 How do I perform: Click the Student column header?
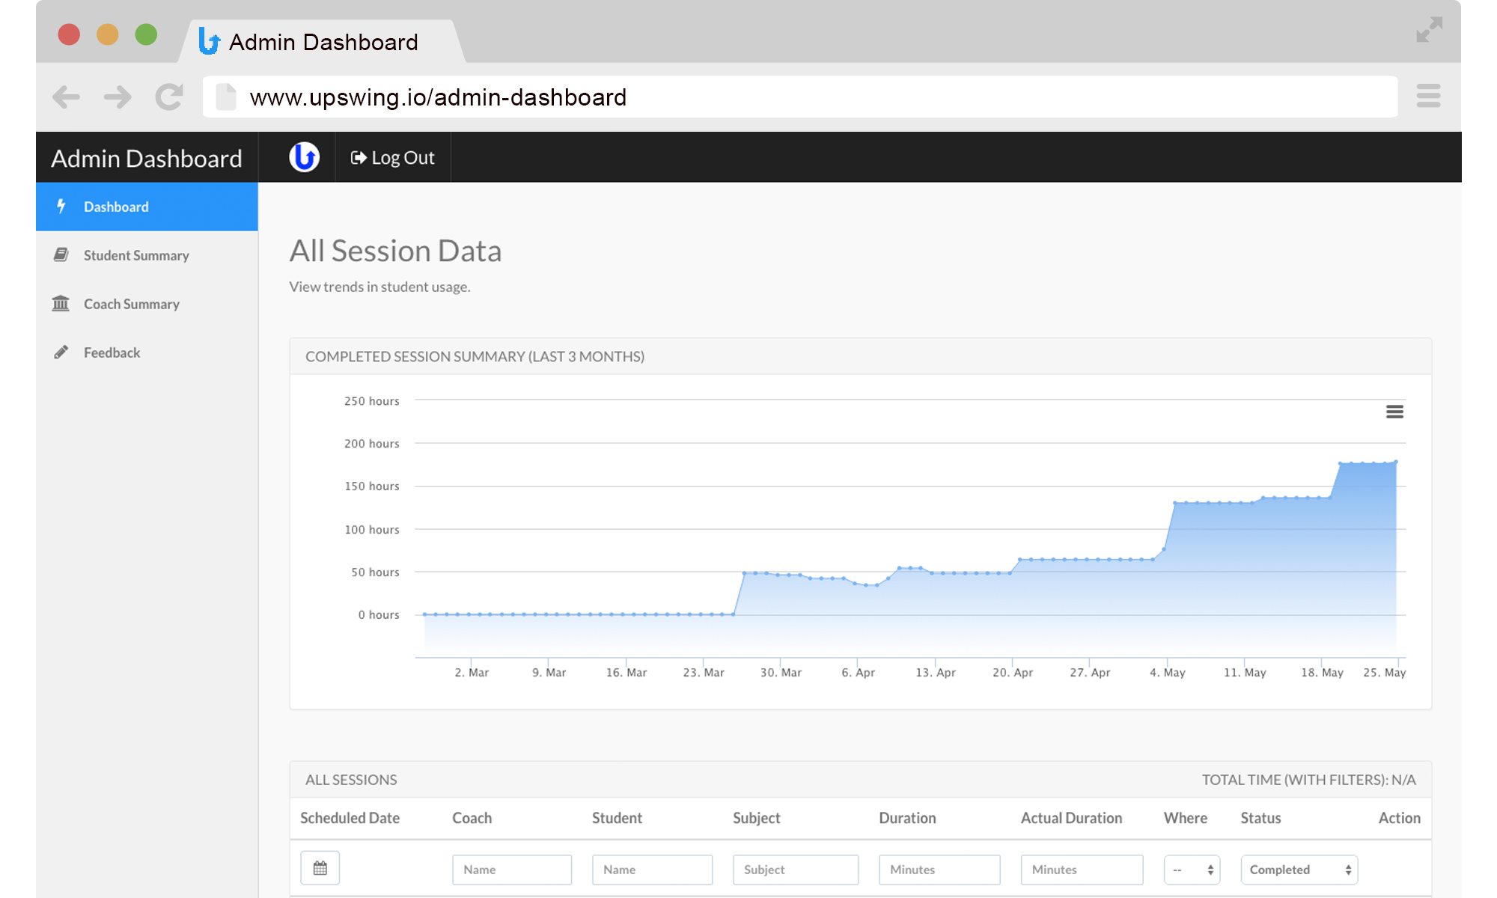pos(617,818)
